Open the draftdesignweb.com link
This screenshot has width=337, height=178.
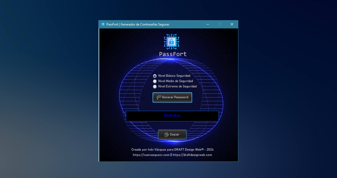pos(192,155)
